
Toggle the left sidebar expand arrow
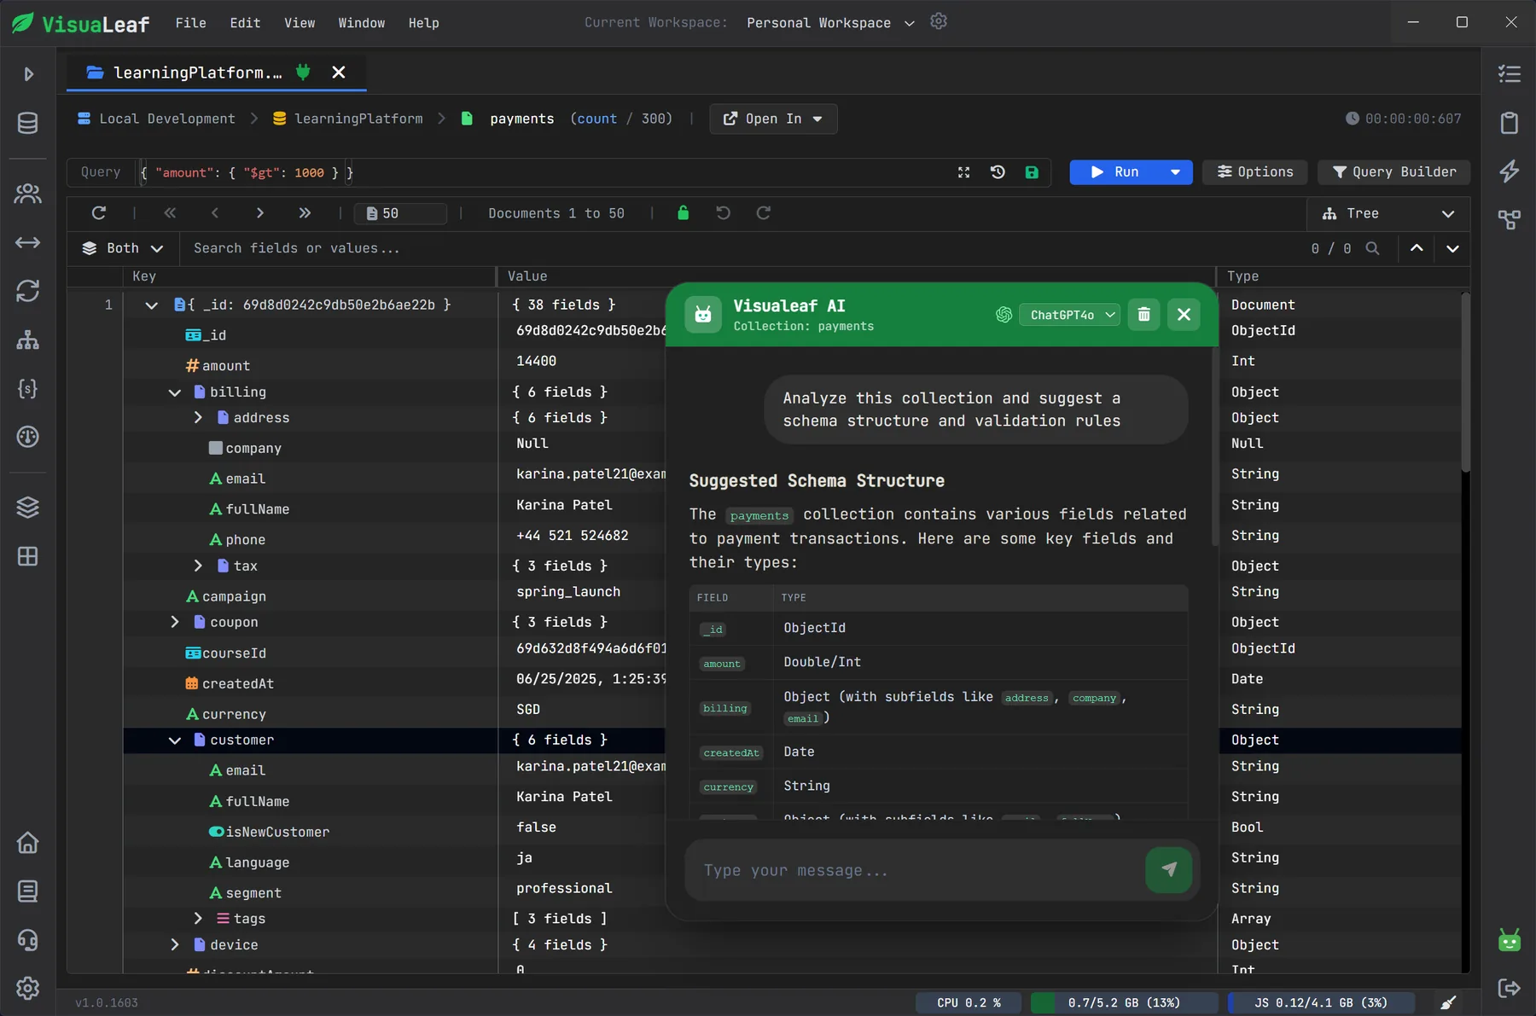tap(28, 74)
